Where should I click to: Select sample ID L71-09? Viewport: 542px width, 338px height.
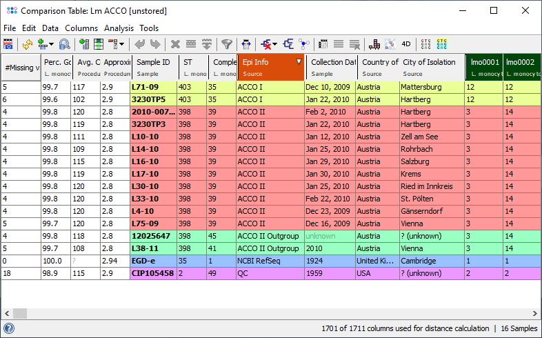[154, 87]
